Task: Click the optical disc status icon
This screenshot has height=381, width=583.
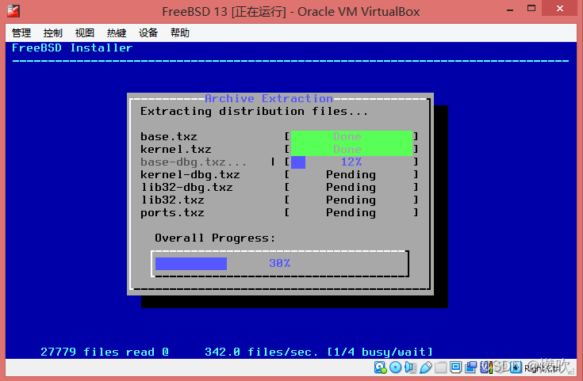Action: pyautogui.click(x=395, y=368)
